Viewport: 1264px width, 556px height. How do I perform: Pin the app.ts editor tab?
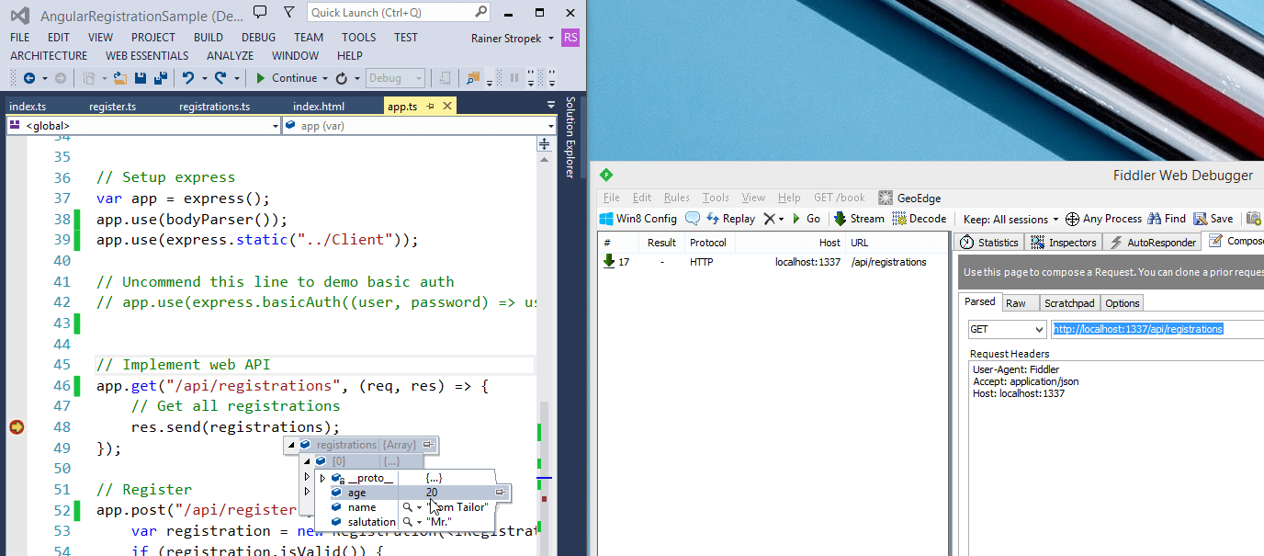tap(432, 106)
